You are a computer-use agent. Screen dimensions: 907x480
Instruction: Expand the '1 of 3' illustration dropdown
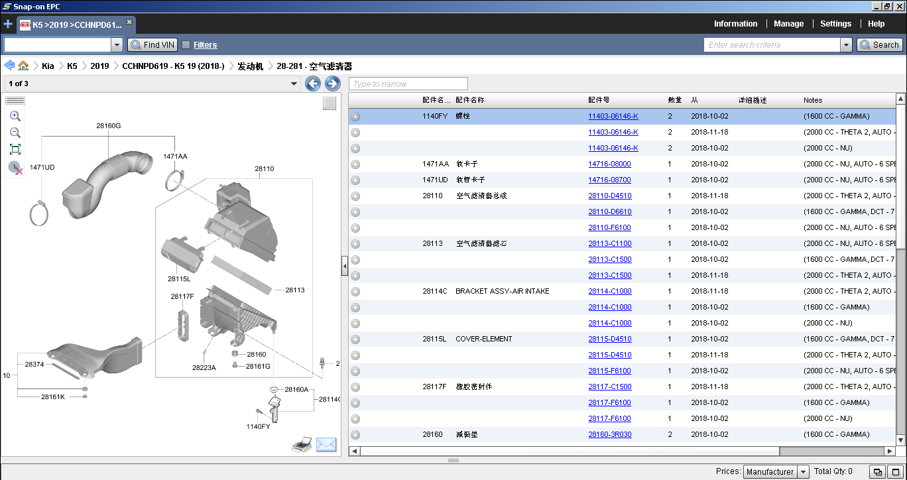click(x=294, y=84)
